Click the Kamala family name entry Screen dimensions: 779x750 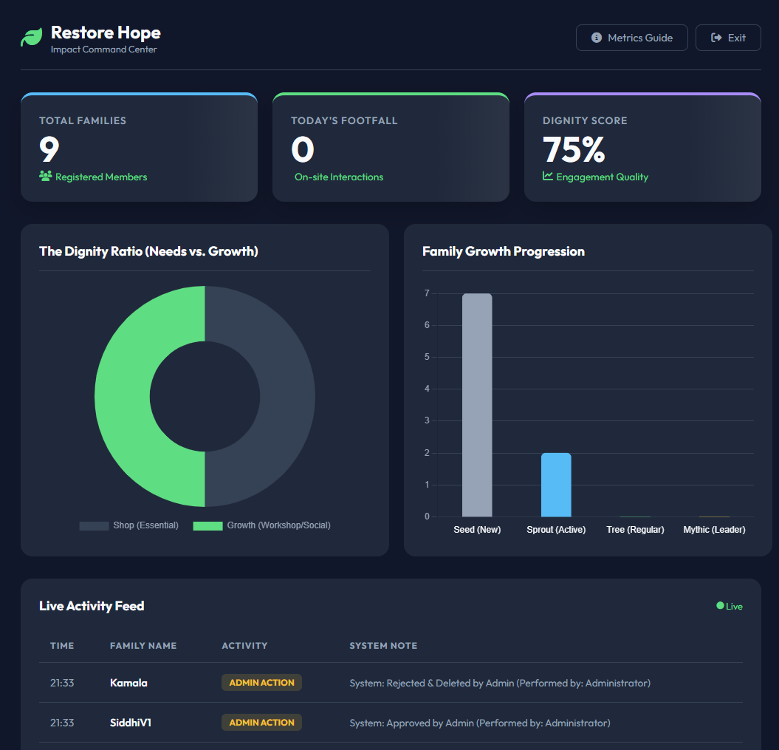128,682
